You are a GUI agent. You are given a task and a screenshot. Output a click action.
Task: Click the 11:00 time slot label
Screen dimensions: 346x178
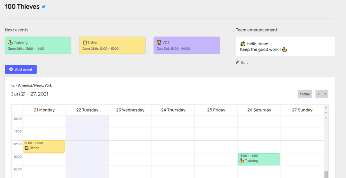(x=18, y=131)
